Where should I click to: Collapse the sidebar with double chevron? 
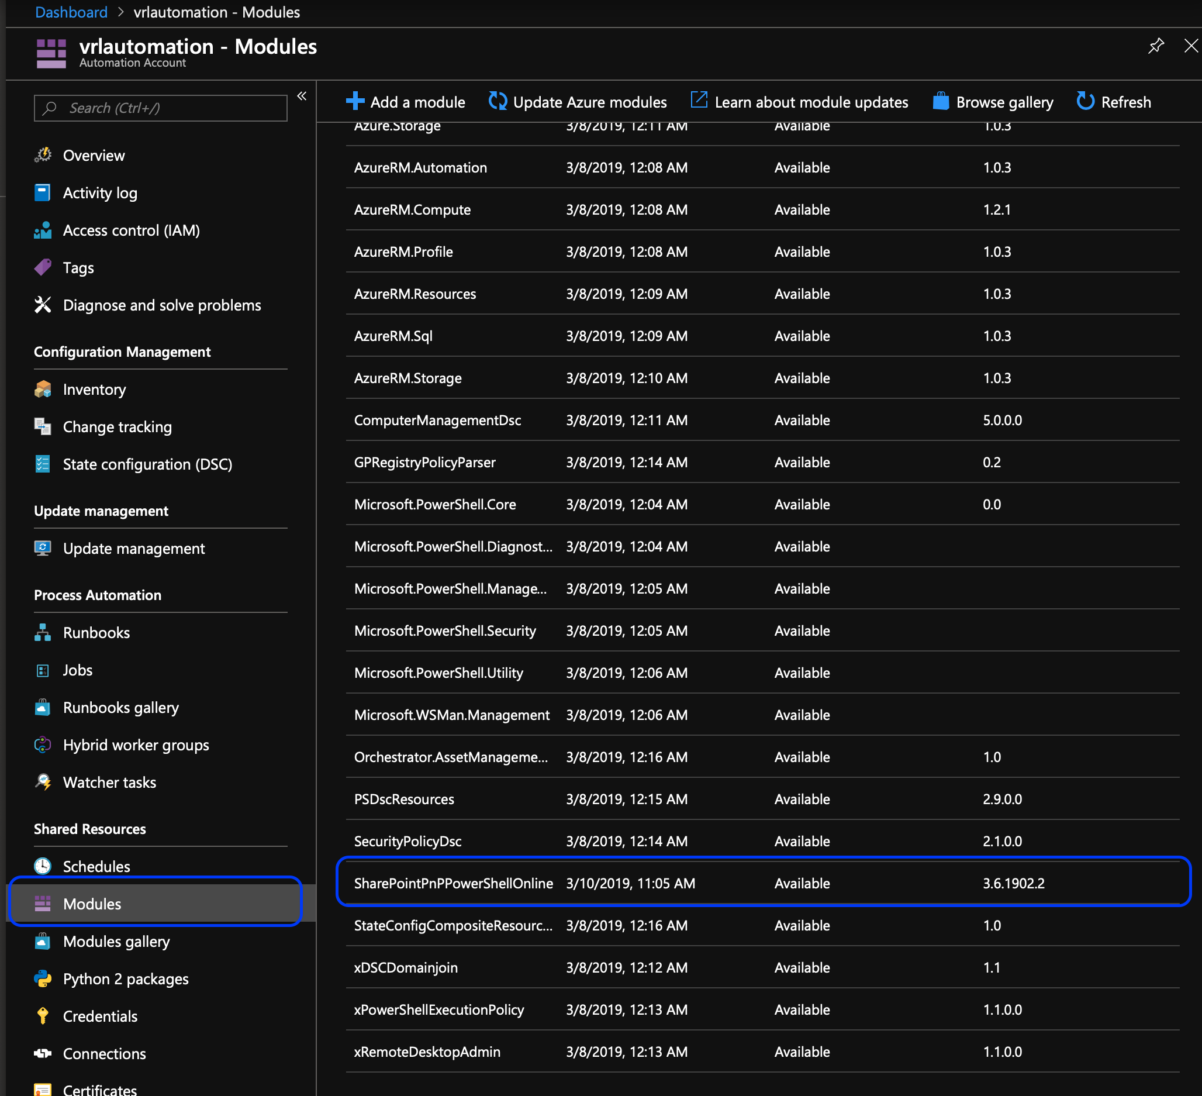(302, 96)
